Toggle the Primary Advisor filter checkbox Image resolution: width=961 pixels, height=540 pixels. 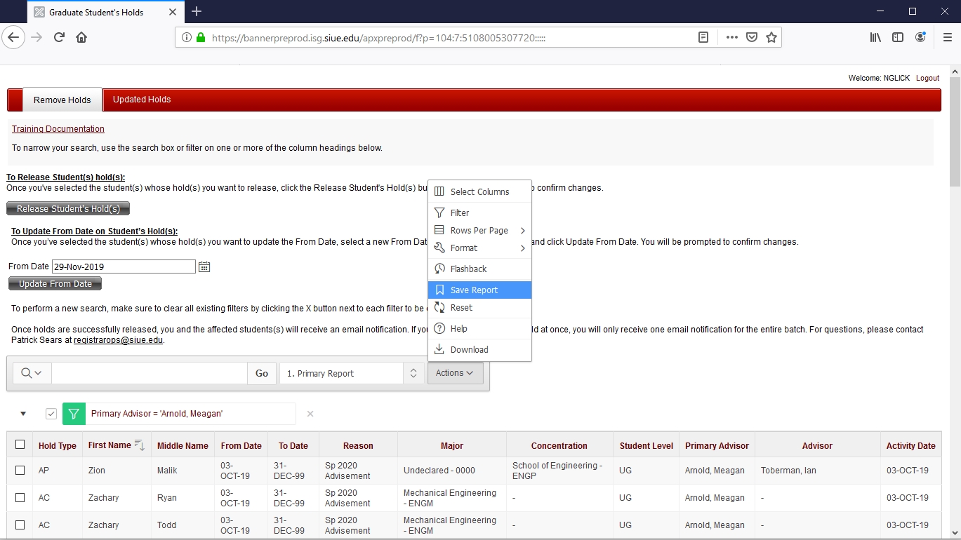pos(51,414)
